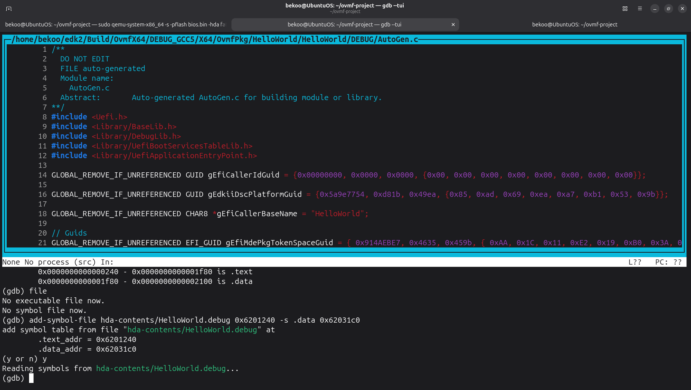
Task: Open the tab overview grid icon
Action: click(x=625, y=9)
